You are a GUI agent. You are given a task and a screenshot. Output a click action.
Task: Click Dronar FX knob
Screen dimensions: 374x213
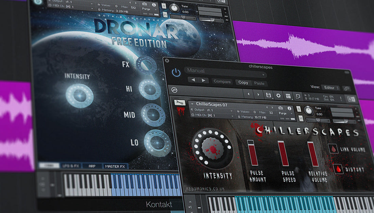click(147, 65)
